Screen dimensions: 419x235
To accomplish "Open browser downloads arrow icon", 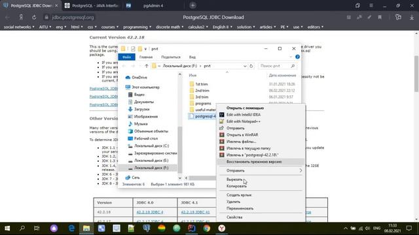I will [x=412, y=18].
